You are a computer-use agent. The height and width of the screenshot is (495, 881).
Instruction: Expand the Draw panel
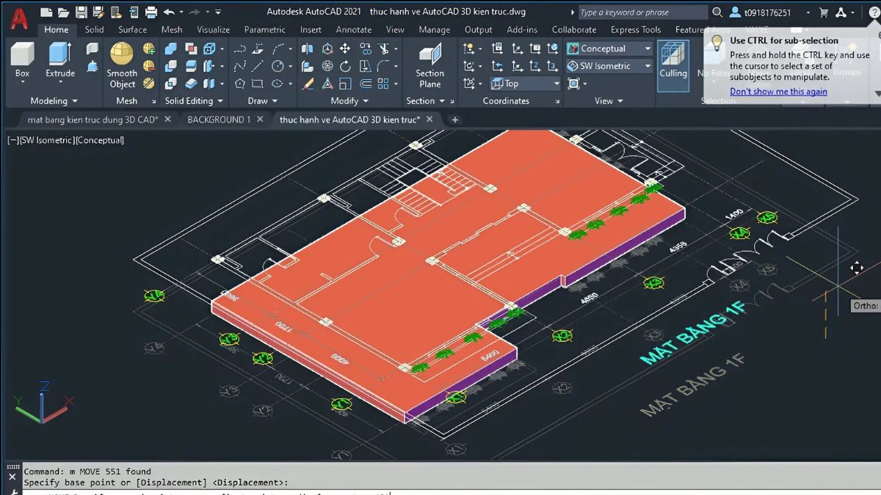(263, 101)
